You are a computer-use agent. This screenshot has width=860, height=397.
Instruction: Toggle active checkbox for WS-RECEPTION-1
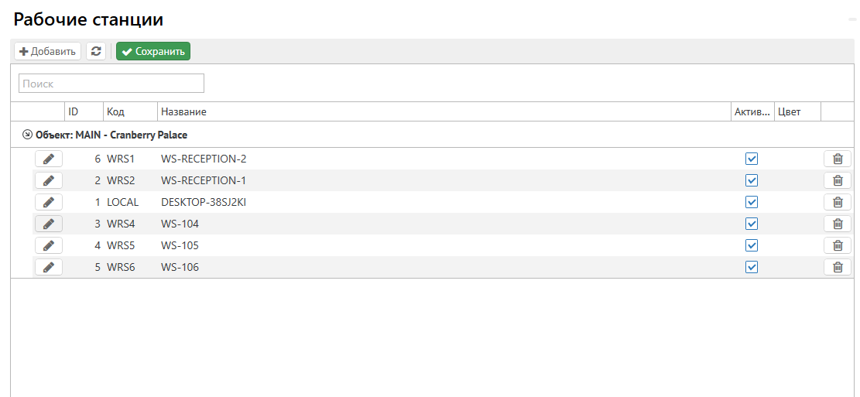(x=751, y=180)
